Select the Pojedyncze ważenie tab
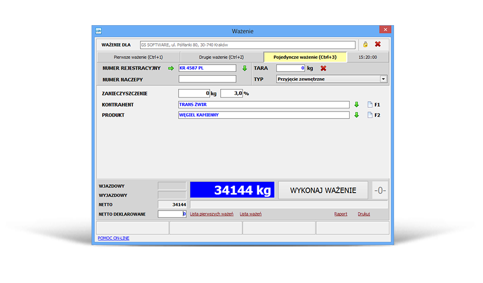 click(x=305, y=57)
